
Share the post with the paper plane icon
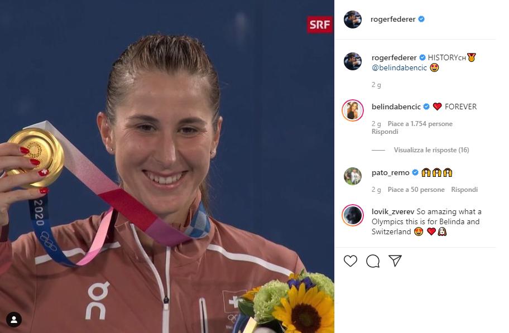tap(395, 261)
